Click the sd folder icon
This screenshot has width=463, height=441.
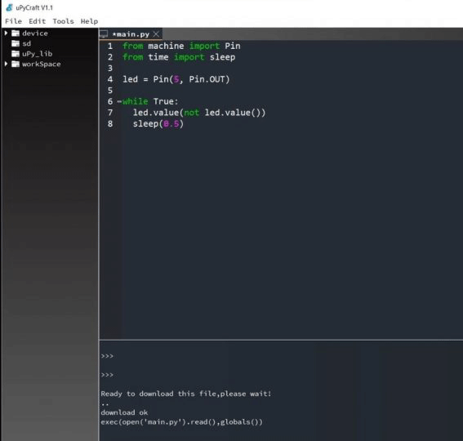(x=16, y=43)
